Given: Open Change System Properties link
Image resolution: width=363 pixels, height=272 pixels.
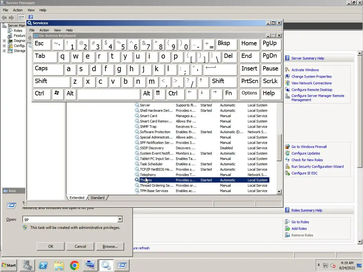Looking at the screenshot, I should (311, 76).
